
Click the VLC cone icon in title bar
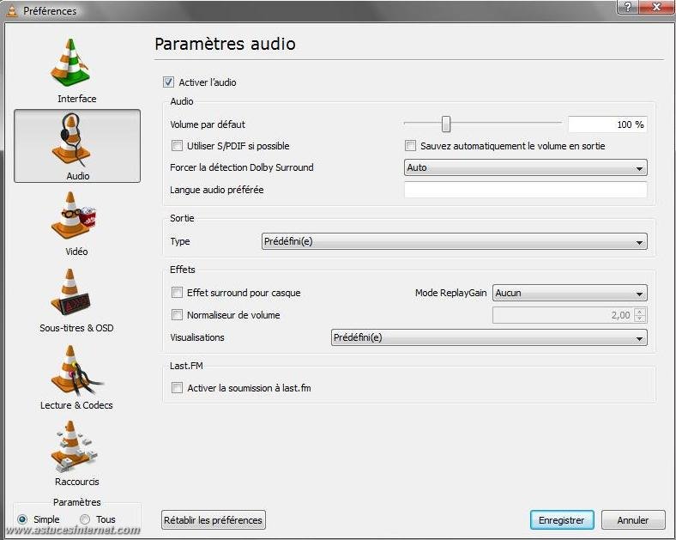[12, 11]
